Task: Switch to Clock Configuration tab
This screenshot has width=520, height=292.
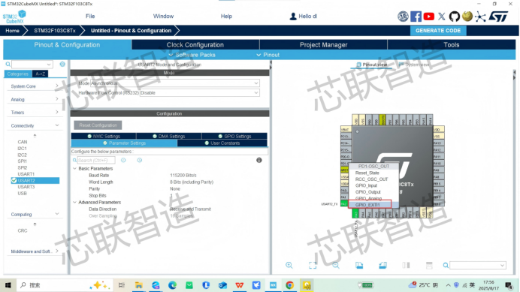Action: tap(195, 45)
